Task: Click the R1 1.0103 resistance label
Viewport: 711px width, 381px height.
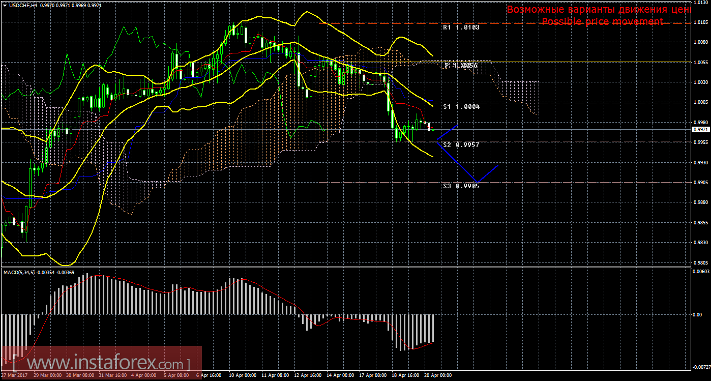Action: [461, 28]
